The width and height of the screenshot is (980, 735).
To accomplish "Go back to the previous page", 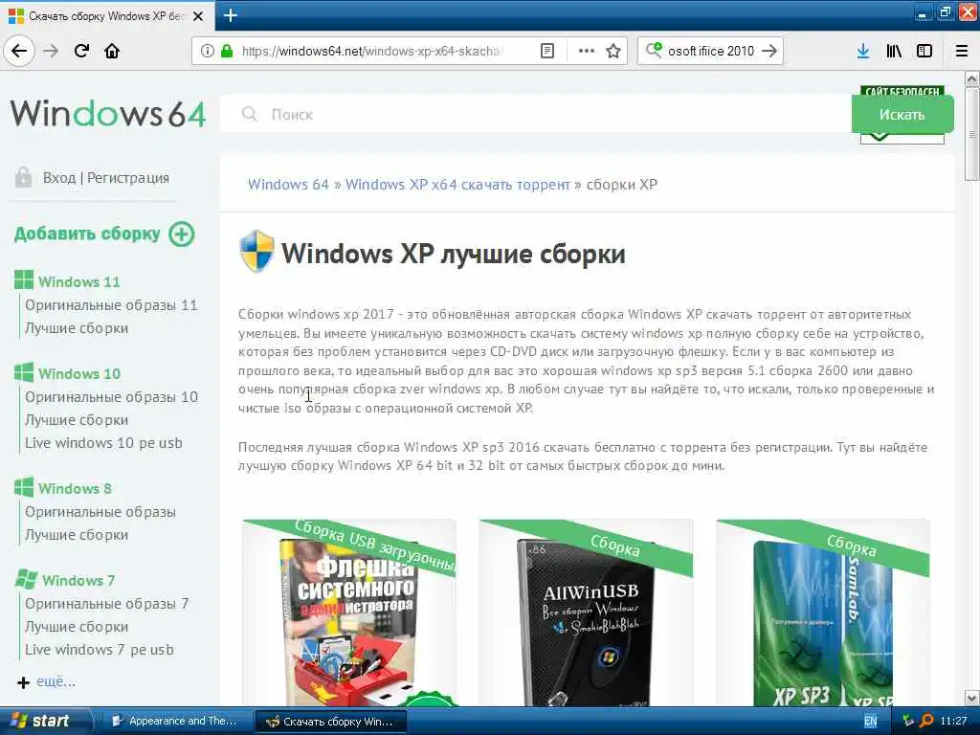I will 19,51.
